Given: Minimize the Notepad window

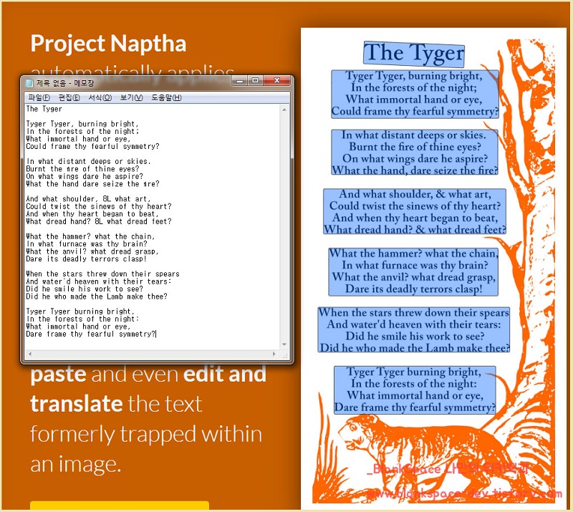Looking at the screenshot, I should pos(240,80).
